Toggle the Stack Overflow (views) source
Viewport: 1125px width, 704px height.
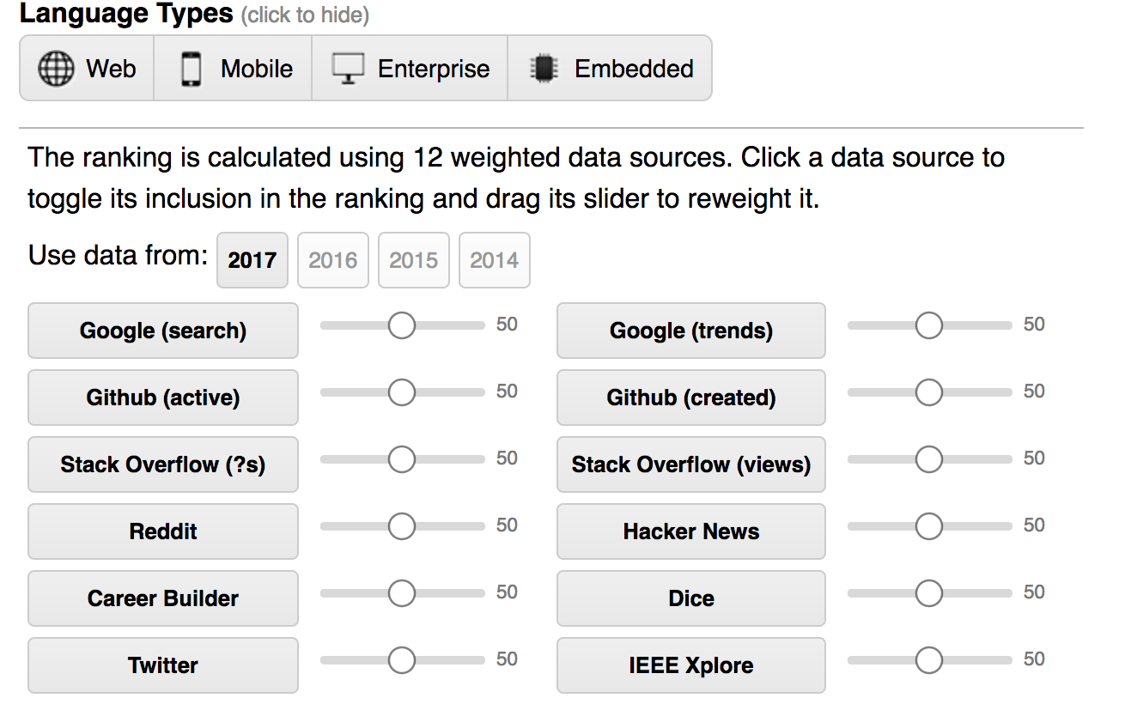click(690, 464)
